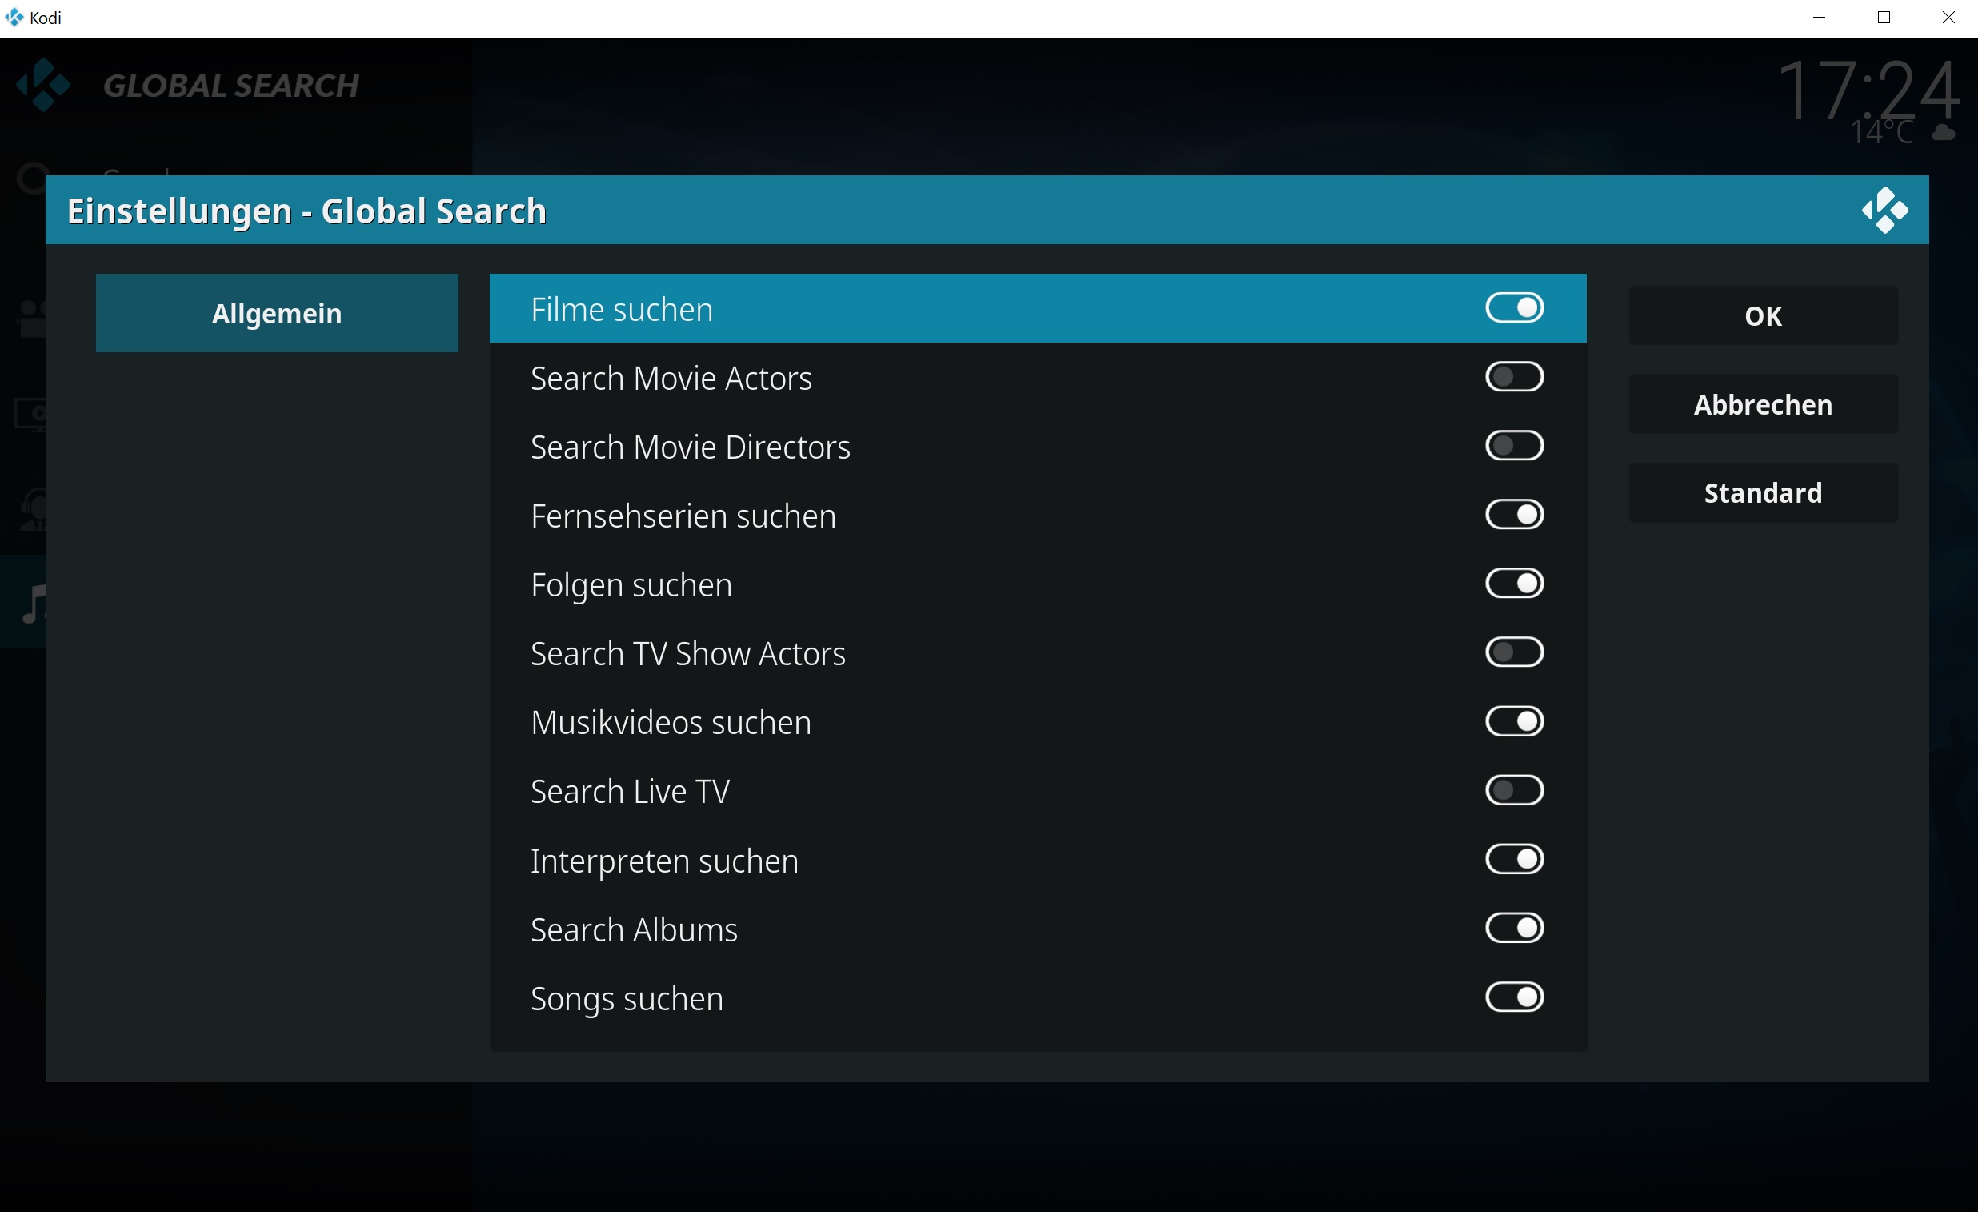The height and width of the screenshot is (1212, 1978).
Task: Click the Kodi logo beside Global Search title
Action: (x=43, y=85)
